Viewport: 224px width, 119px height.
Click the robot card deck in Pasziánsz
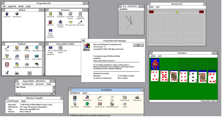[155, 64]
